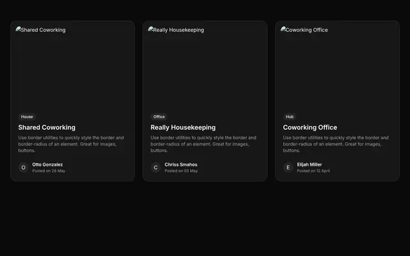Click description text in Coworking Office card
Viewport: 410px width, 256px height.
pos(336,144)
